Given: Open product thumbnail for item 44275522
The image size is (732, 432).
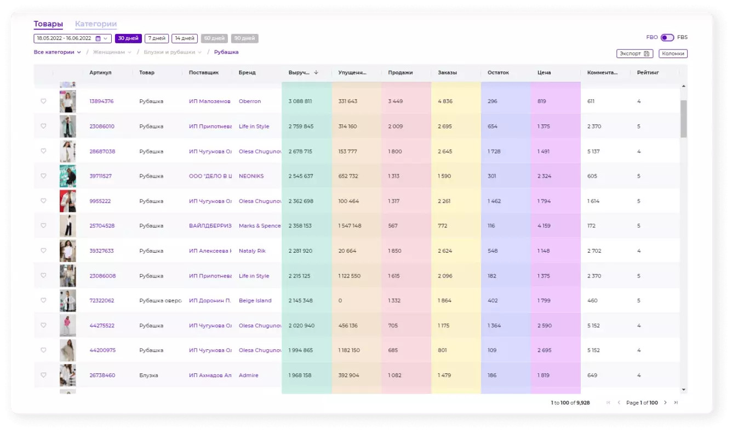Looking at the screenshot, I should click(68, 326).
